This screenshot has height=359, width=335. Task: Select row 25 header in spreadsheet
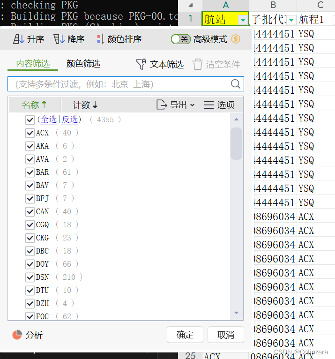coord(190,356)
